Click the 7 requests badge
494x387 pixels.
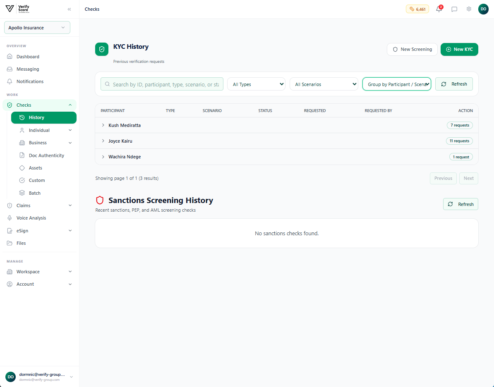[460, 125]
